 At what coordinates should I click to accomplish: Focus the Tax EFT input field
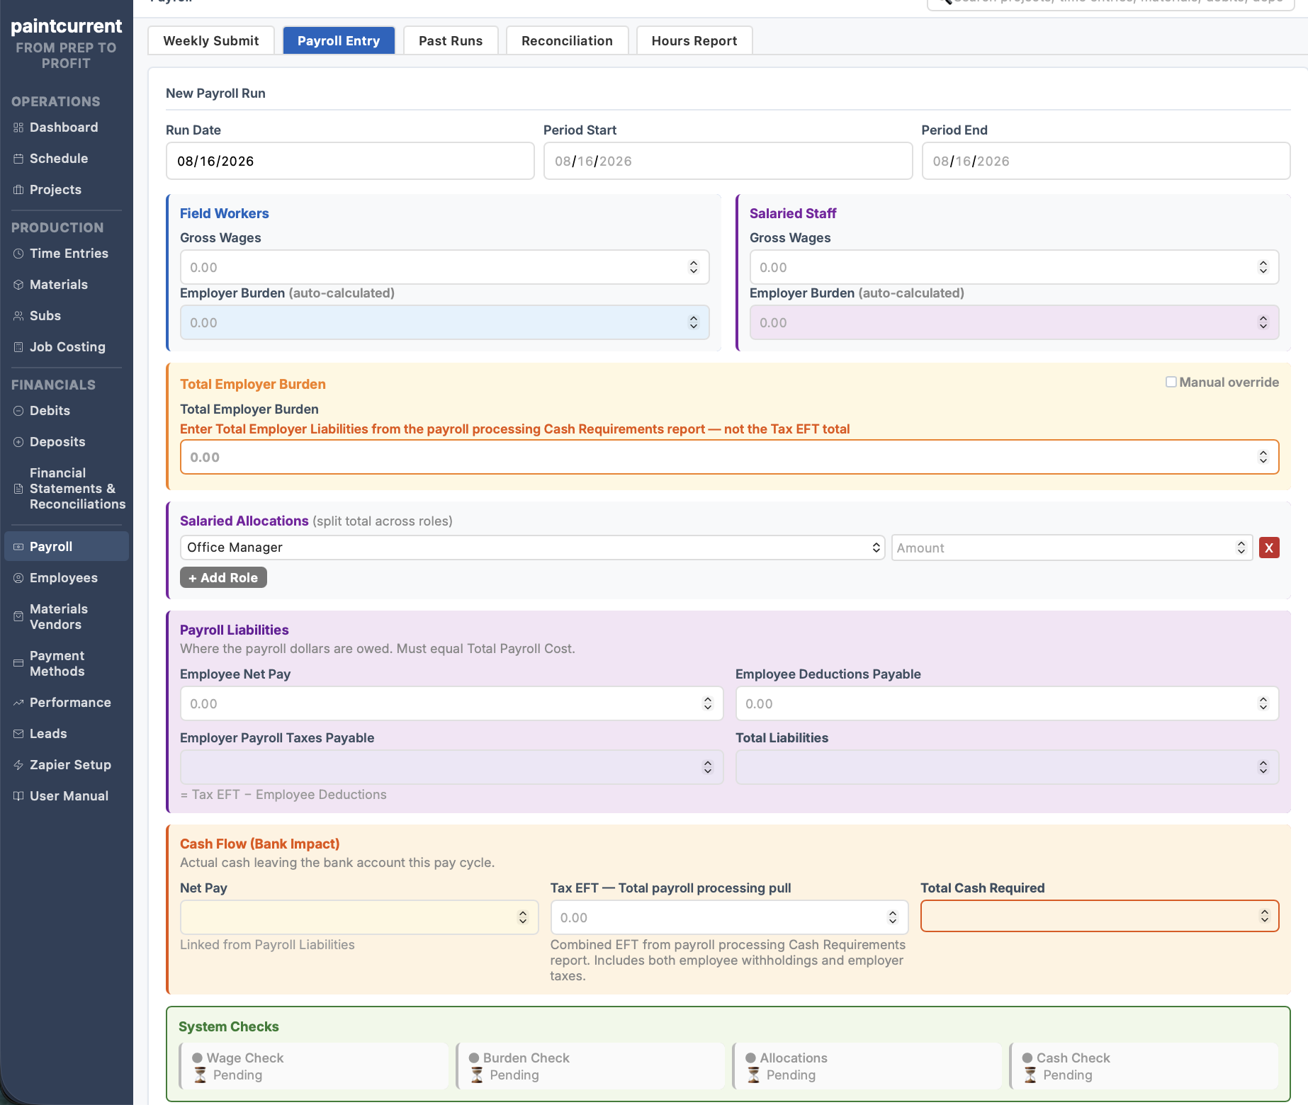(729, 917)
